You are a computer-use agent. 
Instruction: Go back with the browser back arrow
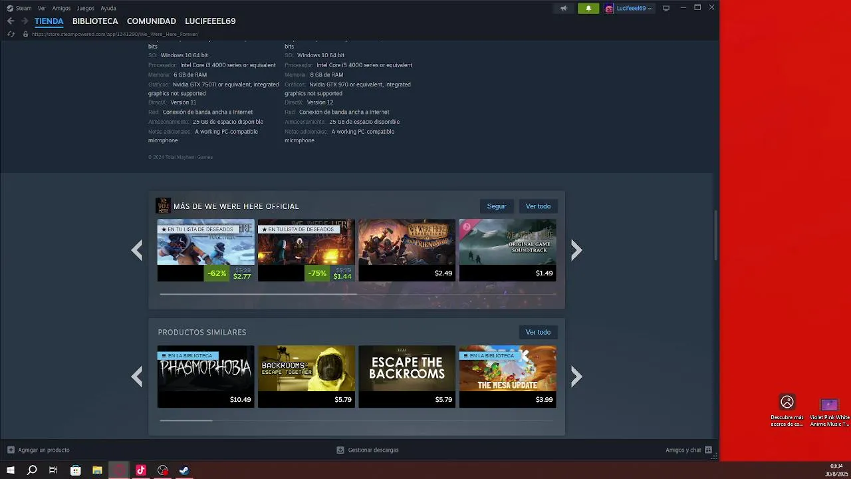pyautogui.click(x=11, y=21)
